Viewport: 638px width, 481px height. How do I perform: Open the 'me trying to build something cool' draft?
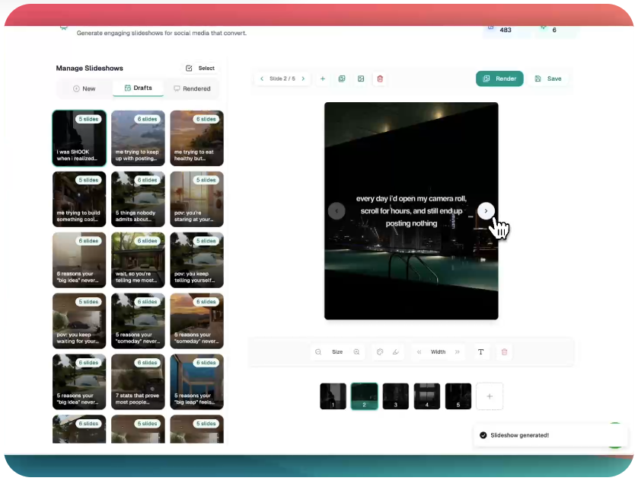[x=78, y=199]
